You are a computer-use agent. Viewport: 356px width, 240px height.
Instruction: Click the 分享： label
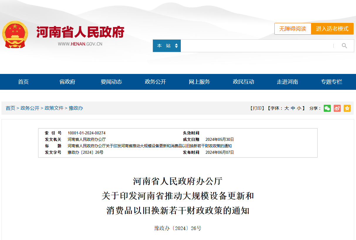pyautogui.click(x=315, y=108)
